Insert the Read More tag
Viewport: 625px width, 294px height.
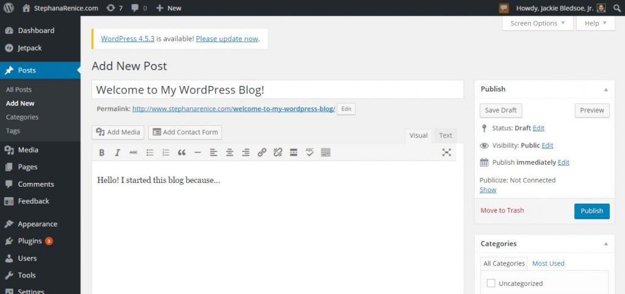pos(294,152)
